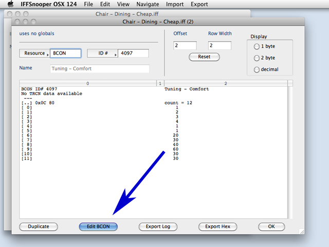Open the Navigate menu
Screen dimensions: 329x247
(147, 4)
